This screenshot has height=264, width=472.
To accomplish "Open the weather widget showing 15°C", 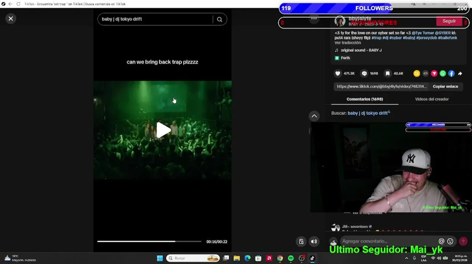I will [20, 258].
